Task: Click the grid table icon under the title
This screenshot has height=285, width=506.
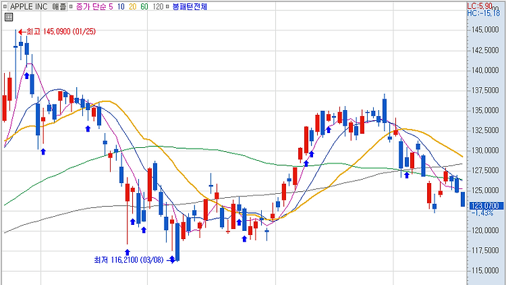Action: [x=9, y=17]
